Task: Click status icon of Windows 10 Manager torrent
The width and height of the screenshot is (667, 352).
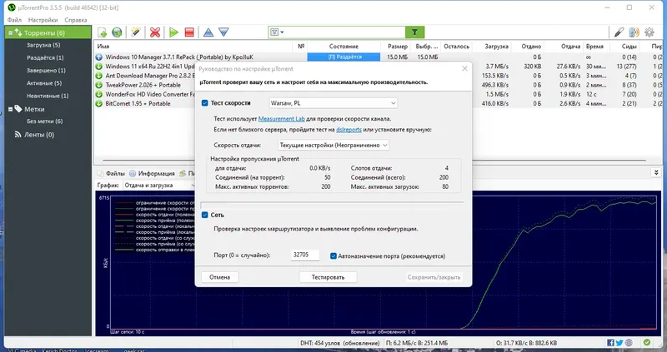Action: click(x=98, y=57)
